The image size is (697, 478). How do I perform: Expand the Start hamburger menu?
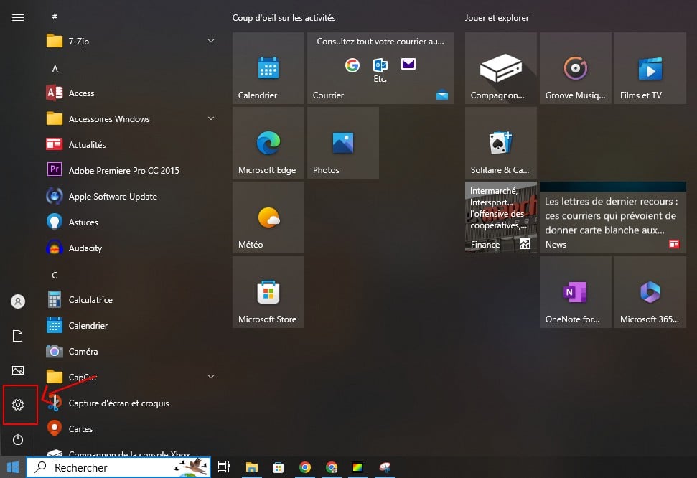(18, 17)
